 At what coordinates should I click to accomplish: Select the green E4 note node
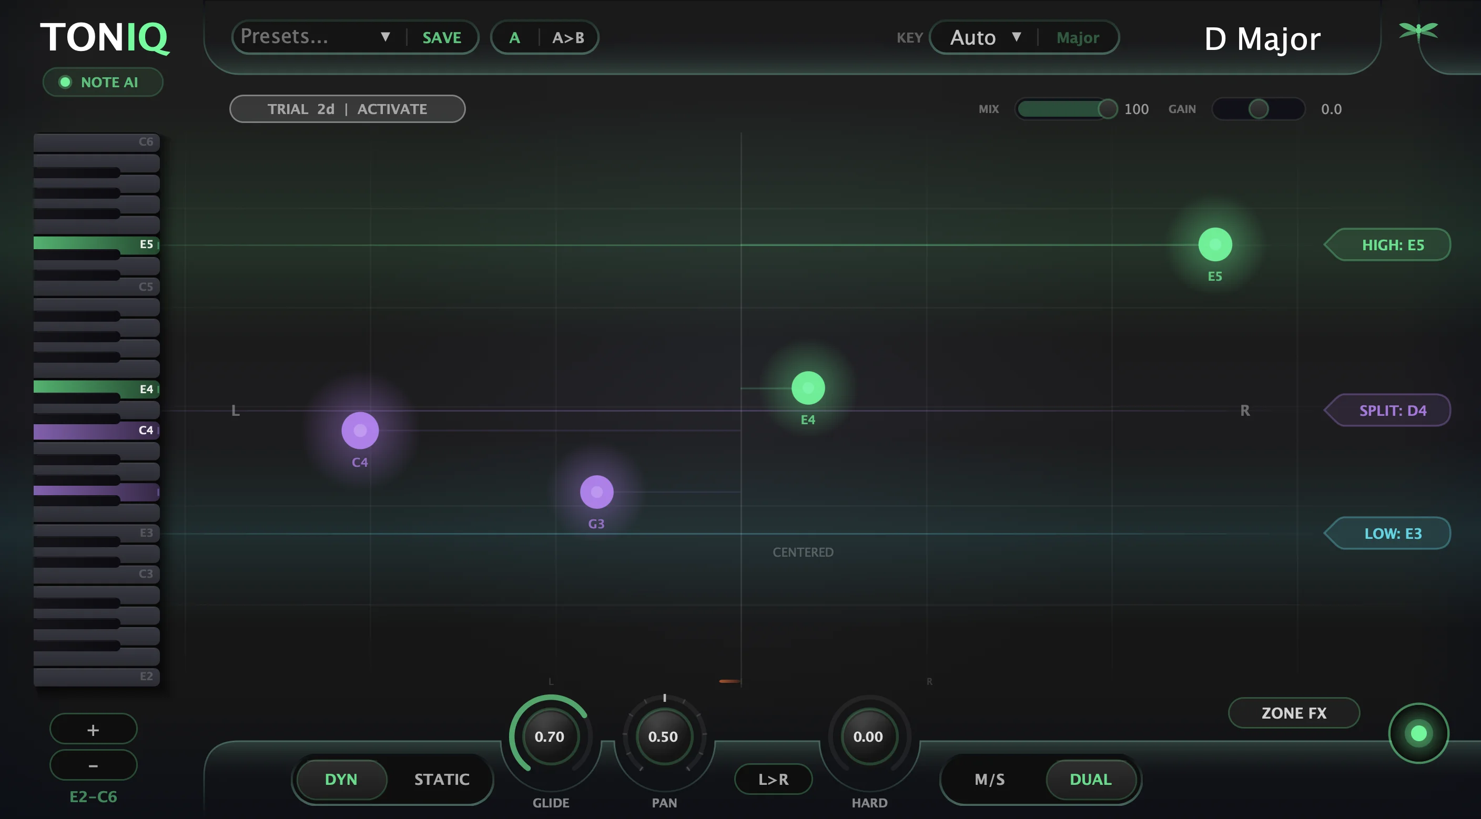tap(808, 388)
